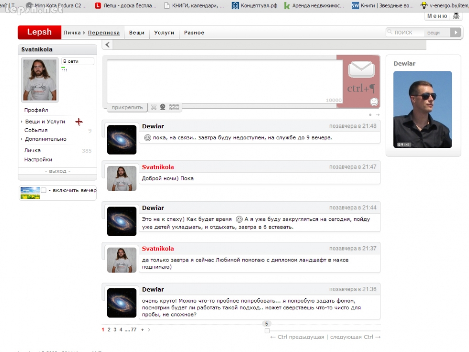469x352 pixels.
Task: Open the on-screen keyboard icon
Action: [x=174, y=107]
